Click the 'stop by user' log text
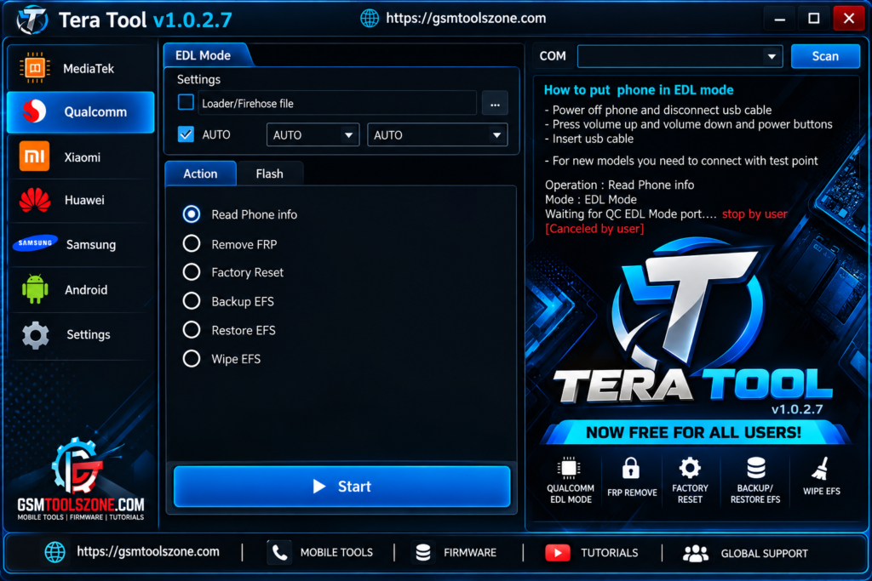The width and height of the screenshot is (872, 581). point(754,214)
